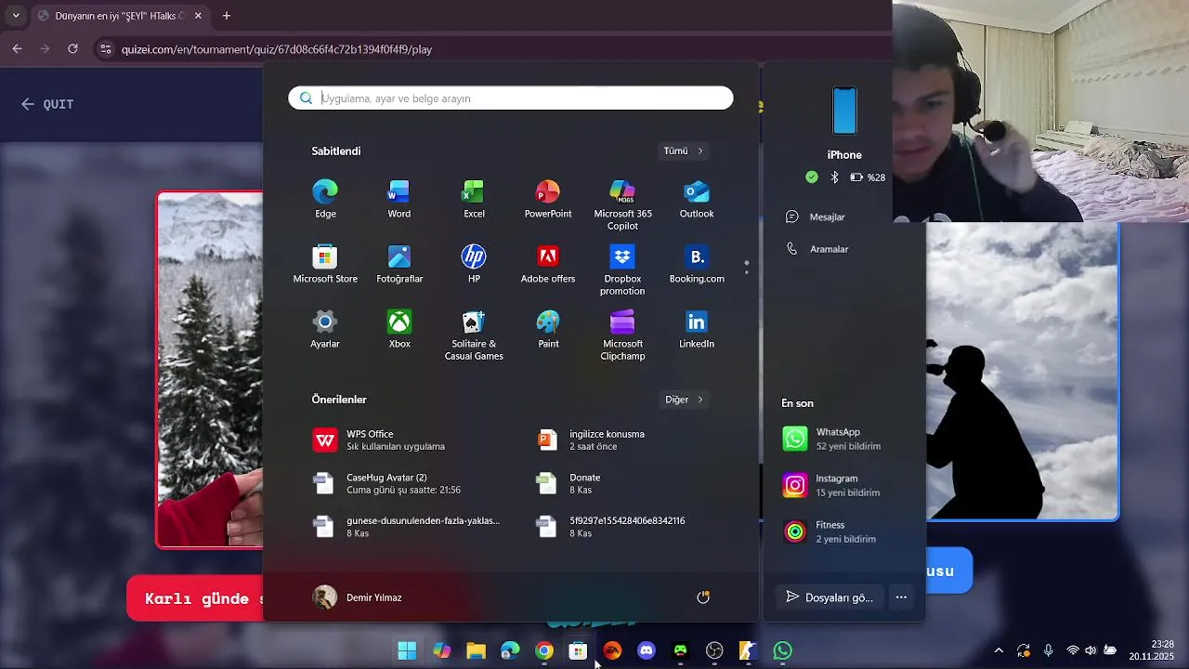
Task: Launch Booking.com app
Action: (697, 265)
